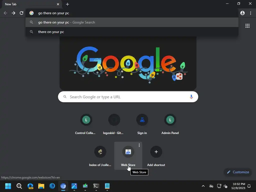Click the doodle share icon
Viewport: 256px width, 192px height.
179,76
